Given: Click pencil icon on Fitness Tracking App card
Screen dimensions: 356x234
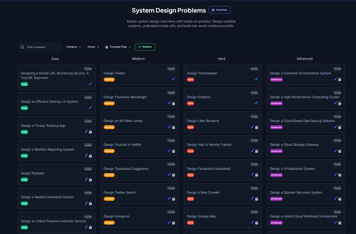Looking at the screenshot, I should click(86, 131).
